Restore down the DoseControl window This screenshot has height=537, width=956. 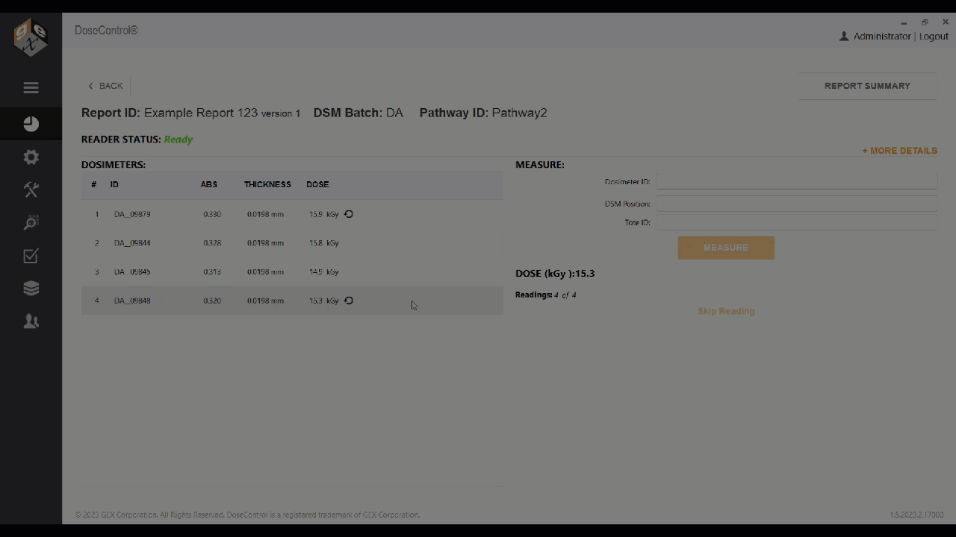pos(925,22)
